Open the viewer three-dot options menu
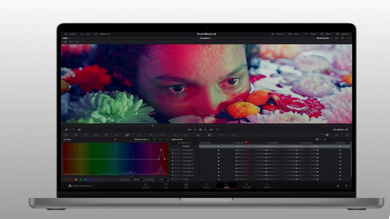Screen dimensions: 390x219 349,38
